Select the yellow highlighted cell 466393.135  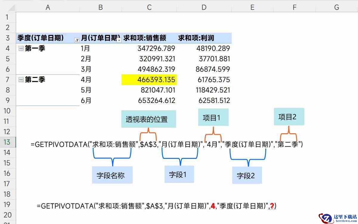149,80
